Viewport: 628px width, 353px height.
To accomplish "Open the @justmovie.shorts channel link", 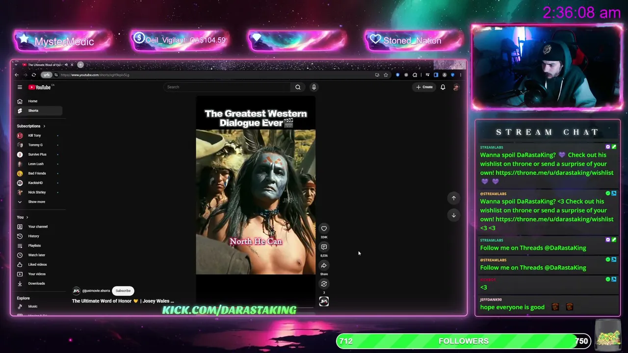I will tap(96, 291).
